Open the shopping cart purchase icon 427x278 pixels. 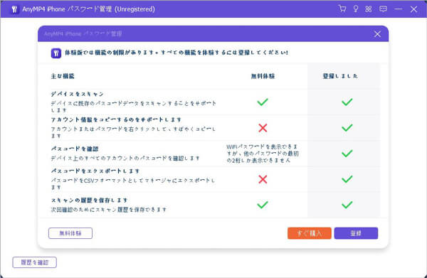[x=342, y=9]
